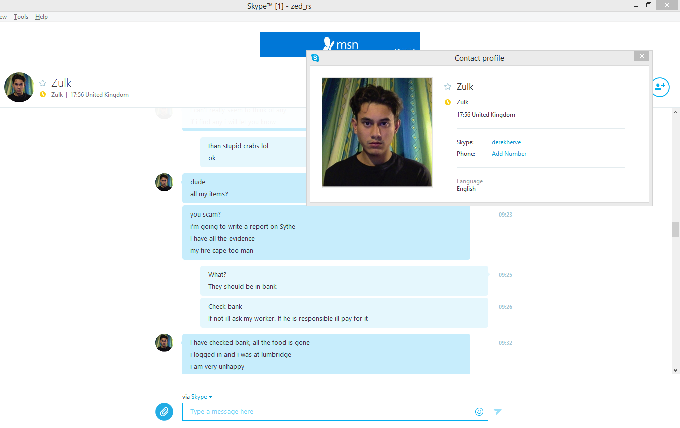Toggle favorite star beside Zulk in header
This screenshot has height=428, width=680.
(x=43, y=83)
